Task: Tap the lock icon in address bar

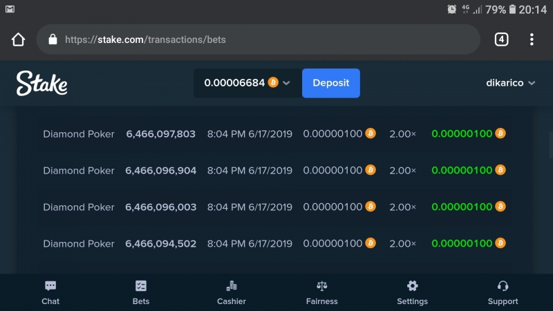Action: coord(53,39)
